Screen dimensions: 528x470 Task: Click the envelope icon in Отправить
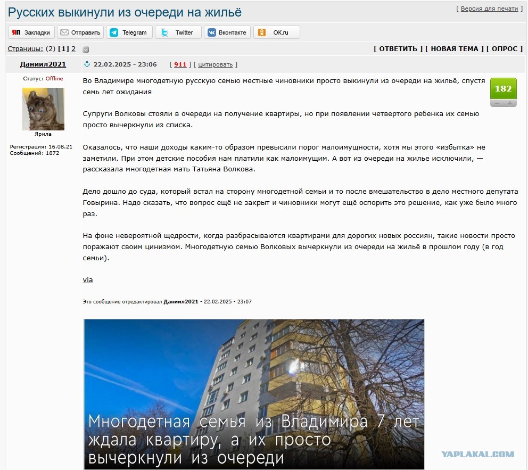click(x=64, y=32)
